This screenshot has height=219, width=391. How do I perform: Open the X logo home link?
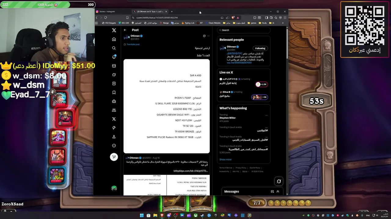click(114, 30)
